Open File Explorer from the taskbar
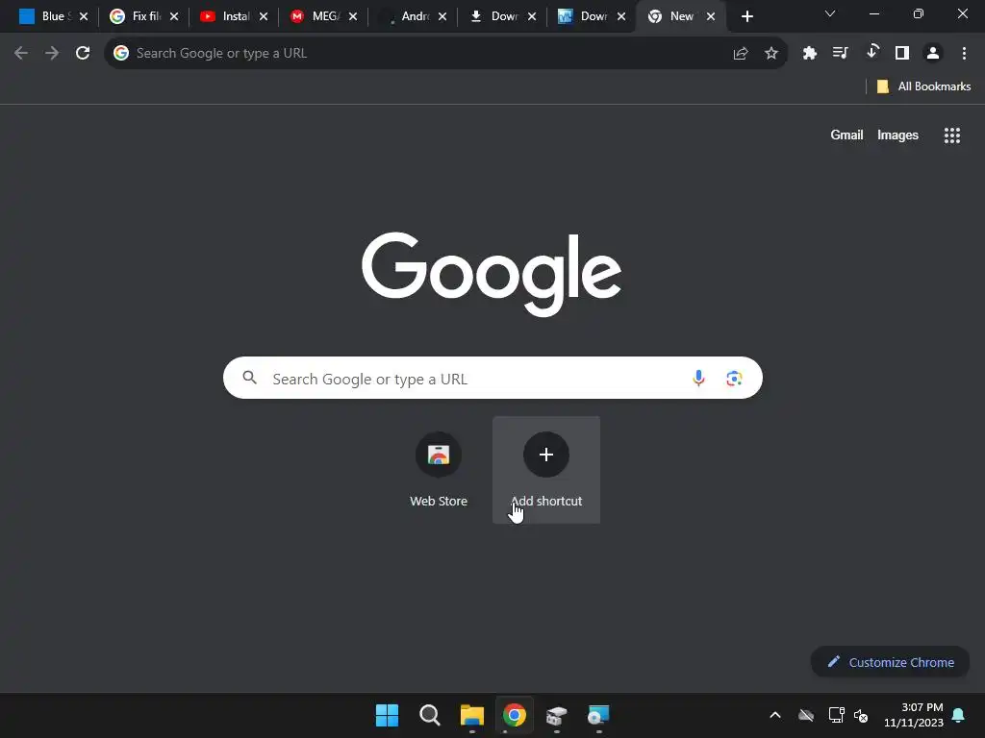This screenshot has width=985, height=738. 471,715
